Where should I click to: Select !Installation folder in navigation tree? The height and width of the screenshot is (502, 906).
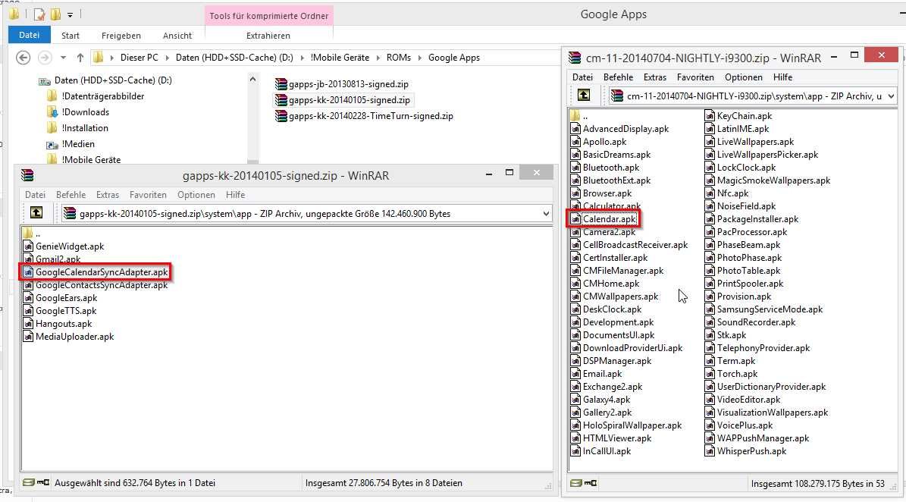click(x=78, y=127)
